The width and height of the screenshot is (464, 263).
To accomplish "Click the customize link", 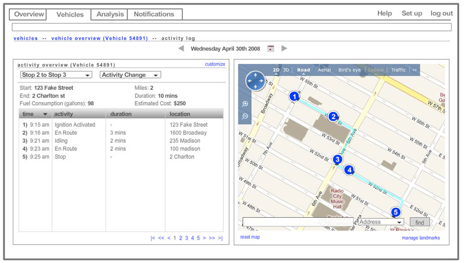I will pos(215,64).
